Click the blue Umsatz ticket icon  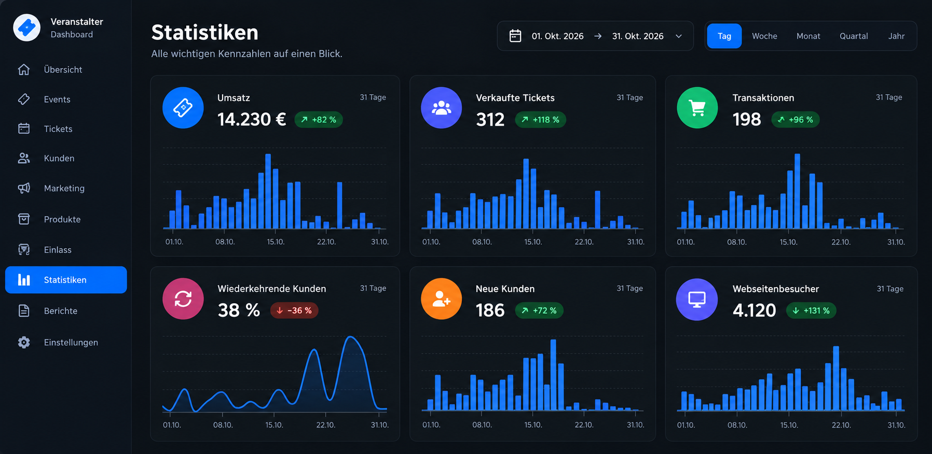click(x=183, y=108)
